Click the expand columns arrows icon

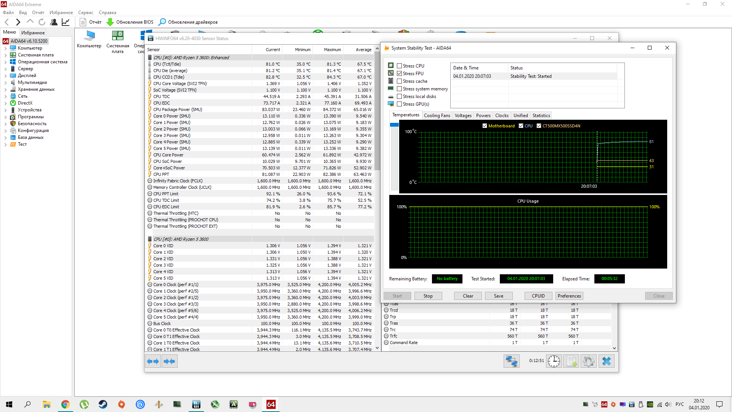tap(153, 361)
